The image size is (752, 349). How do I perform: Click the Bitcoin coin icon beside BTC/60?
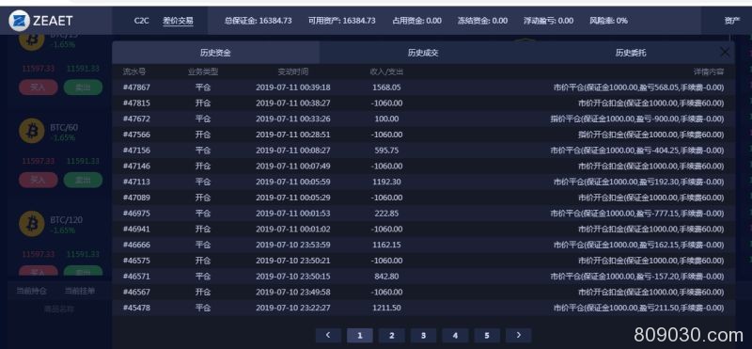32,131
